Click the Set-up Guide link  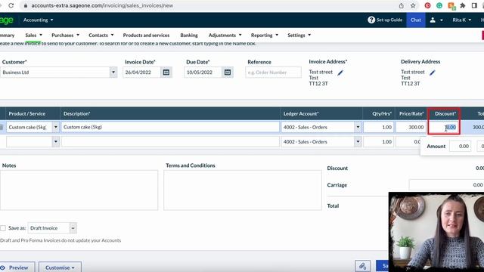pyautogui.click(x=389, y=20)
